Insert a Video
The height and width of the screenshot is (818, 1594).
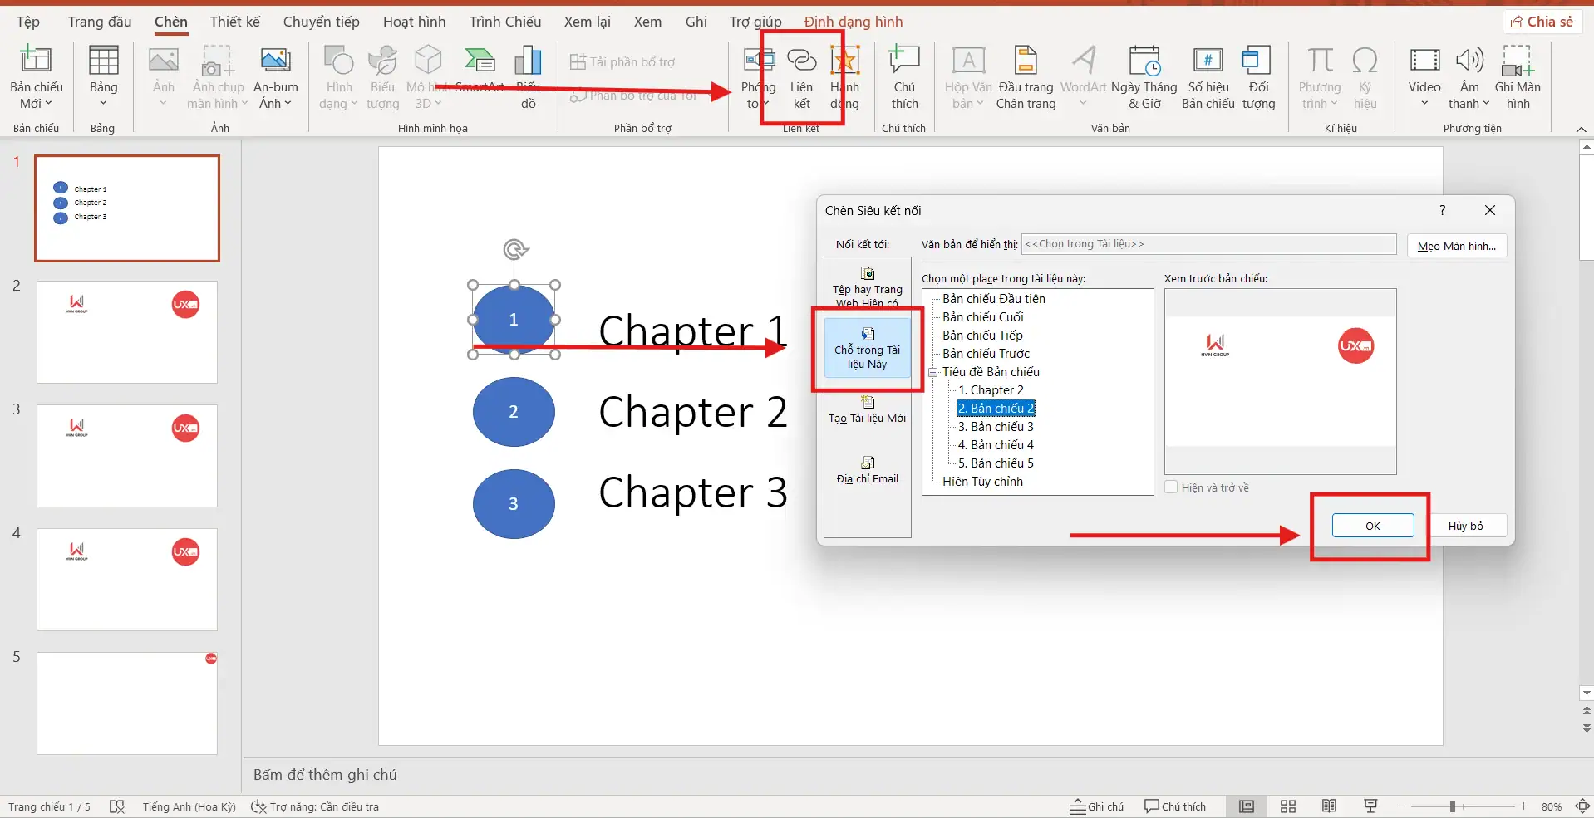(x=1426, y=75)
